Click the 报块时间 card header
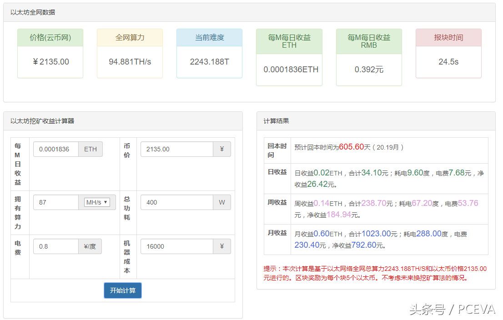Screen dimensions: 503x320 (x=448, y=38)
